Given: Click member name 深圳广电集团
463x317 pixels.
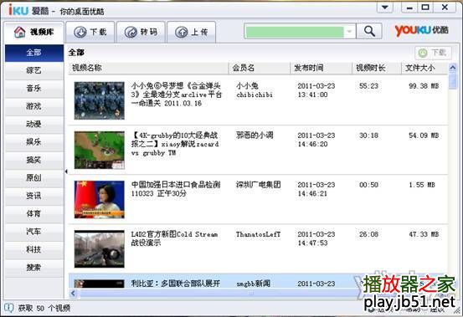Looking at the screenshot, I should [x=258, y=185].
